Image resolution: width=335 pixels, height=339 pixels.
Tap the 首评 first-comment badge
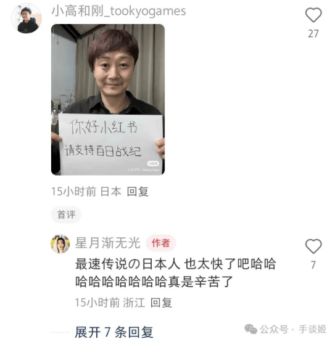tap(66, 214)
